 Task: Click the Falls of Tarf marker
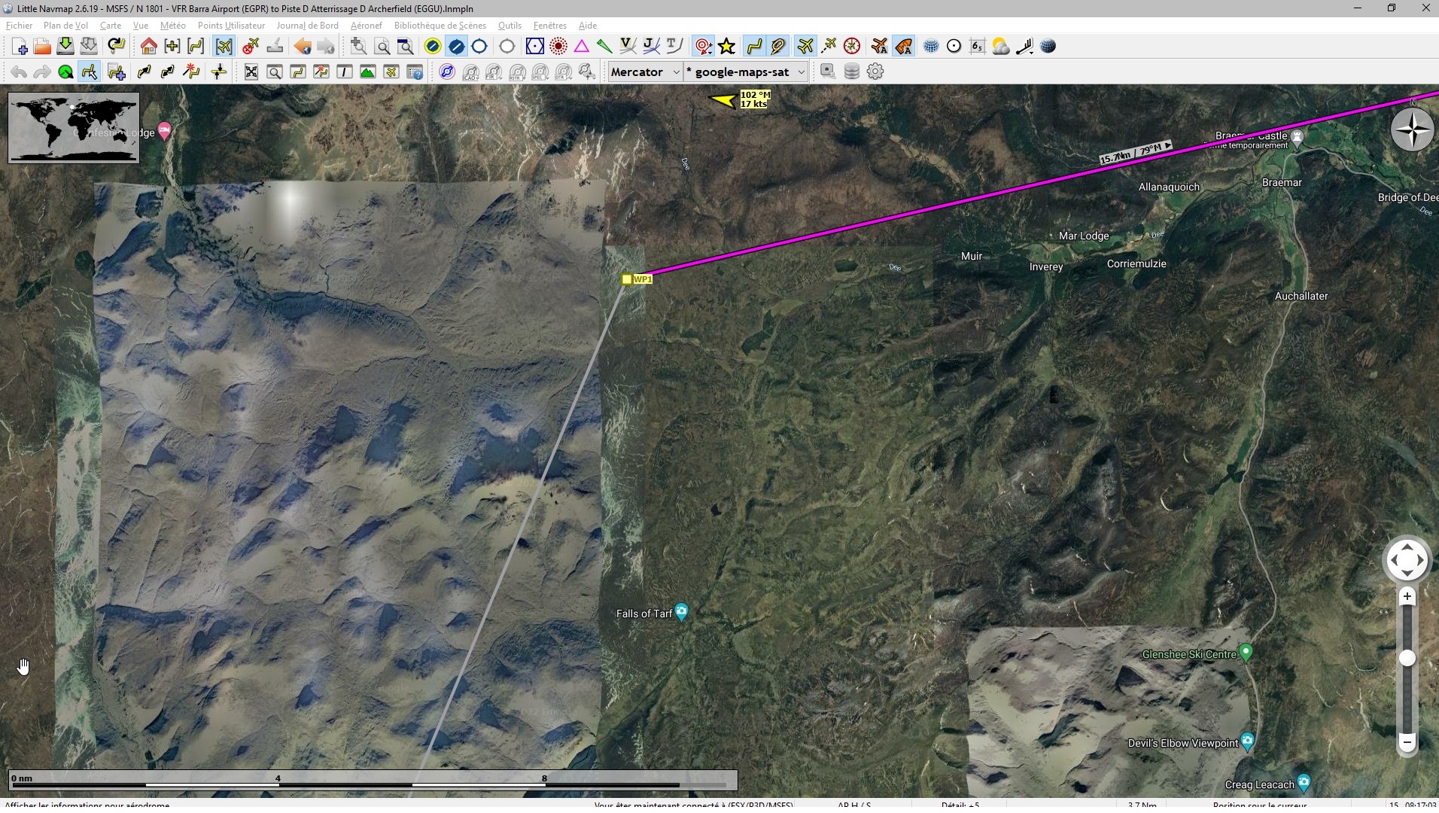pos(681,612)
